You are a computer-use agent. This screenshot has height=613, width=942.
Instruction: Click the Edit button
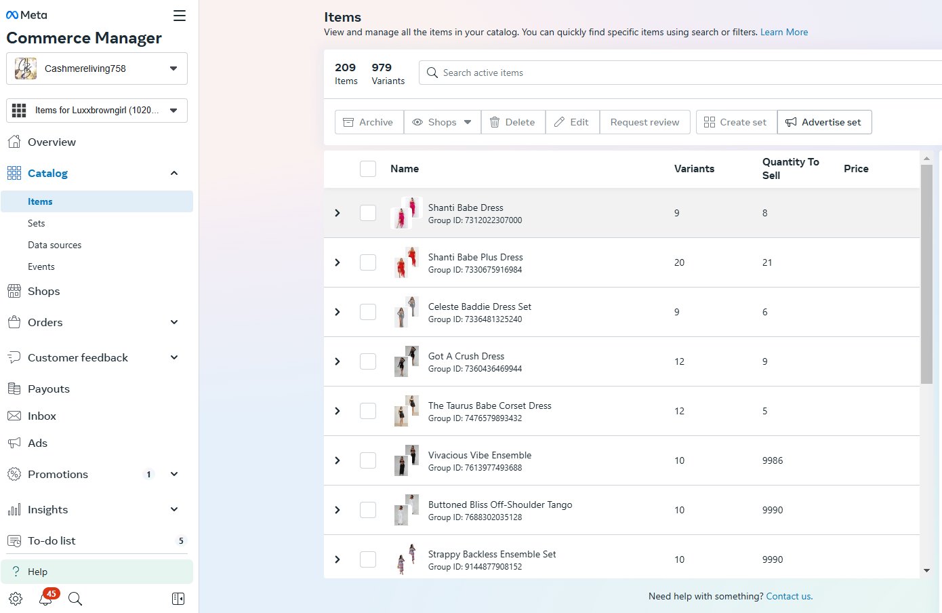[x=572, y=122]
